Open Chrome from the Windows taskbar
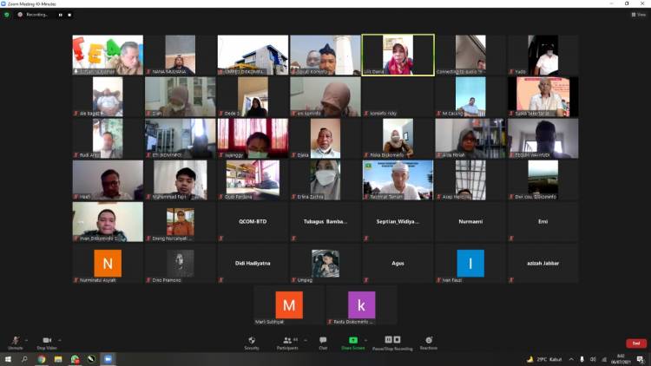The width and height of the screenshot is (651, 366). pos(41,359)
